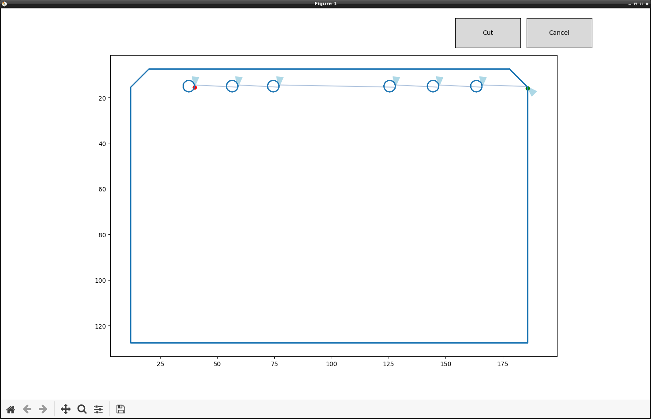The image size is (651, 419).
Task: Click the green end point marker
Action: [x=528, y=89]
